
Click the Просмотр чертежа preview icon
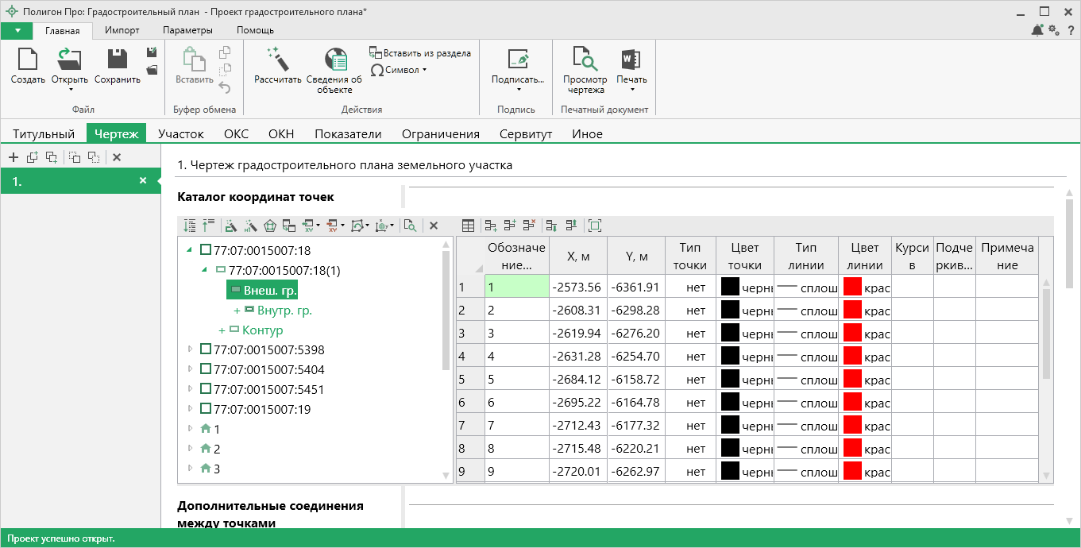coord(585,59)
